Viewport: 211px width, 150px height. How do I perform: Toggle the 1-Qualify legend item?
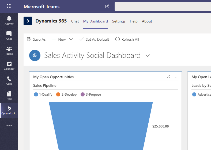43,95
